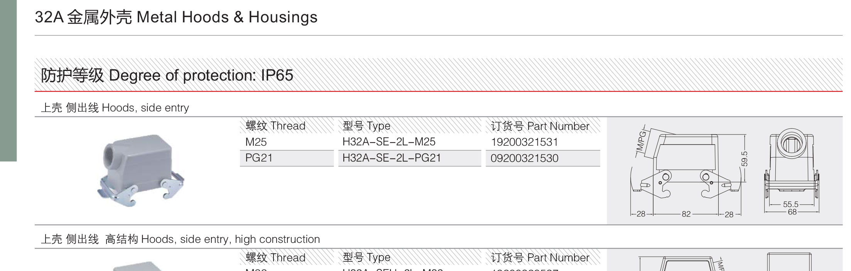Image resolution: width=851 pixels, height=271 pixels.
Task: Click the first 订货号 Part Number header
Action: click(x=540, y=126)
